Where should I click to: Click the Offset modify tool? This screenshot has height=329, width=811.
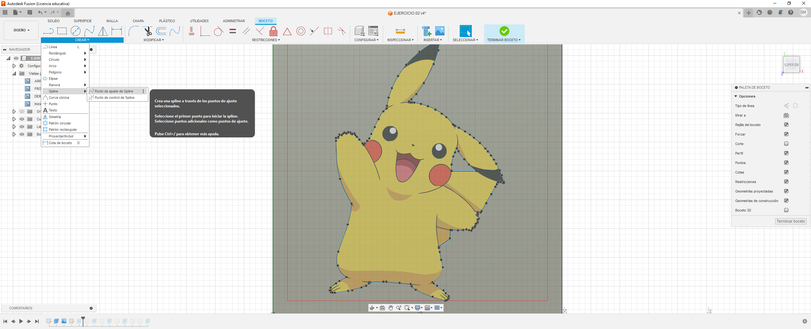[161, 31]
